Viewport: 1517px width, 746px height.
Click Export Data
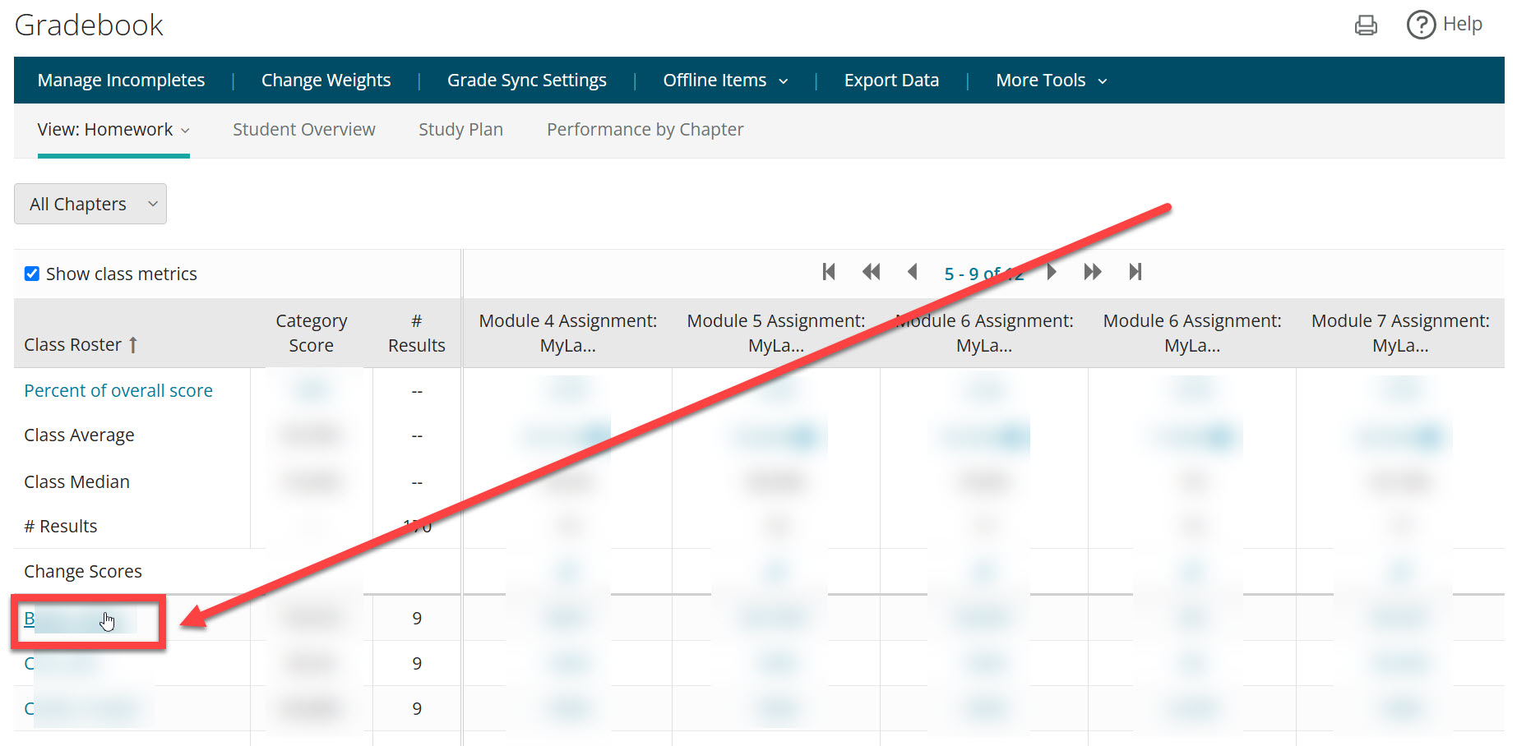click(x=891, y=81)
